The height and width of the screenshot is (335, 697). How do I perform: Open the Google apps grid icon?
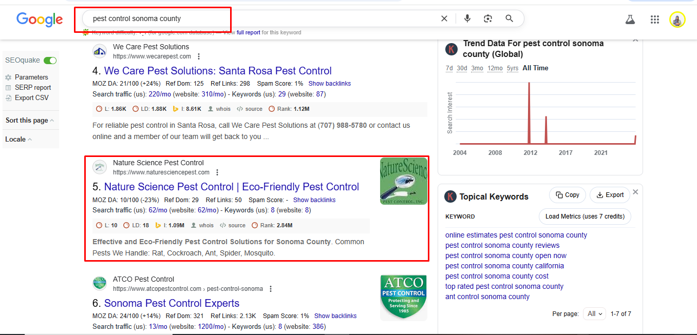[654, 19]
